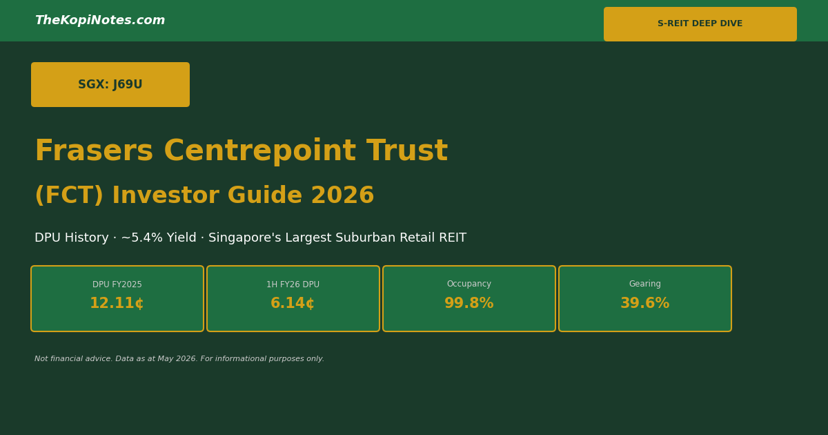Click the Not financial advice disclaimer
This screenshot has height=435, width=828.
pyautogui.click(x=179, y=359)
